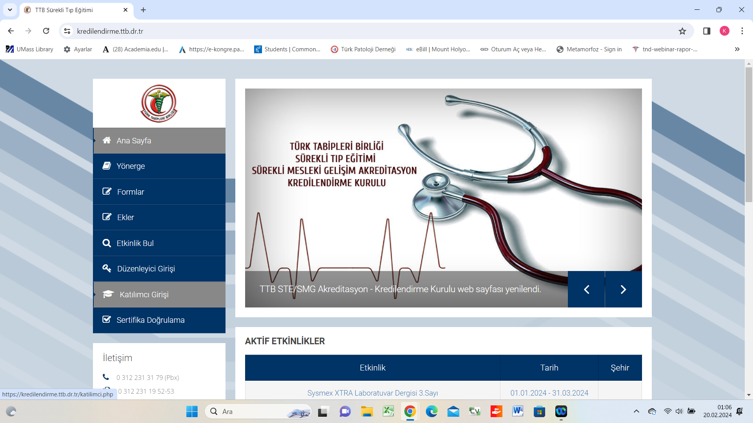Bookmark this page with star icon
Viewport: 753px width, 423px height.
[x=682, y=31]
